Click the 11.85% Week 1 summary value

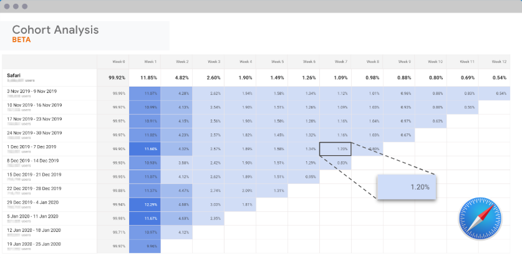[148, 78]
